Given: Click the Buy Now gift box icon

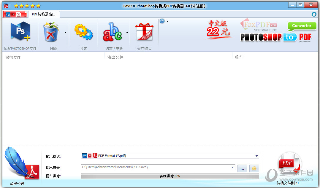Looking at the screenshot, I should [x=144, y=32].
